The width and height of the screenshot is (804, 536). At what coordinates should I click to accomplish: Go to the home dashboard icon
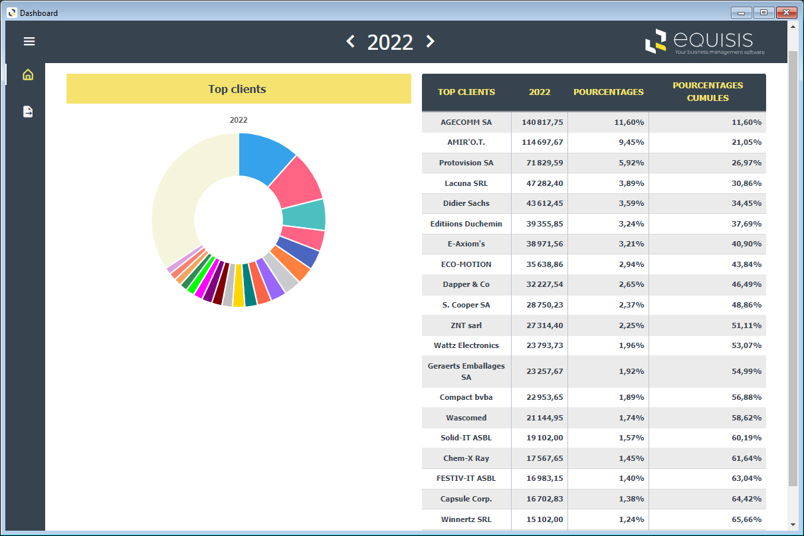pyautogui.click(x=28, y=74)
